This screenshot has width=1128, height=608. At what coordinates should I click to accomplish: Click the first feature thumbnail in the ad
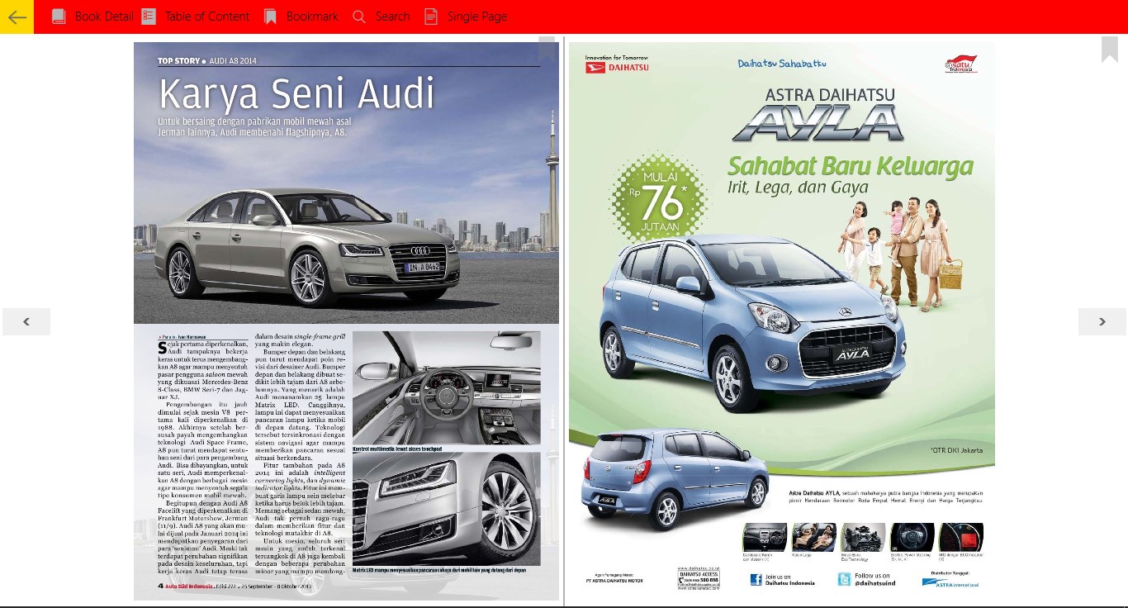coord(764,537)
